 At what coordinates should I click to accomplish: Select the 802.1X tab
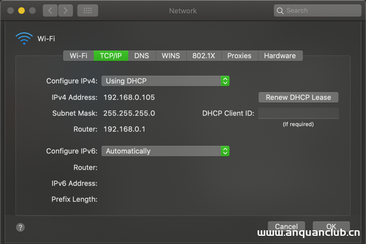tap(203, 55)
